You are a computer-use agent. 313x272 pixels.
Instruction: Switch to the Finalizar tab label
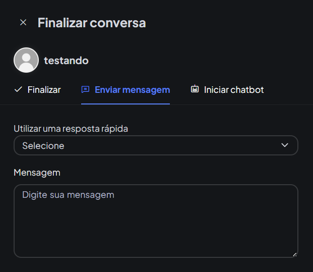(44, 90)
